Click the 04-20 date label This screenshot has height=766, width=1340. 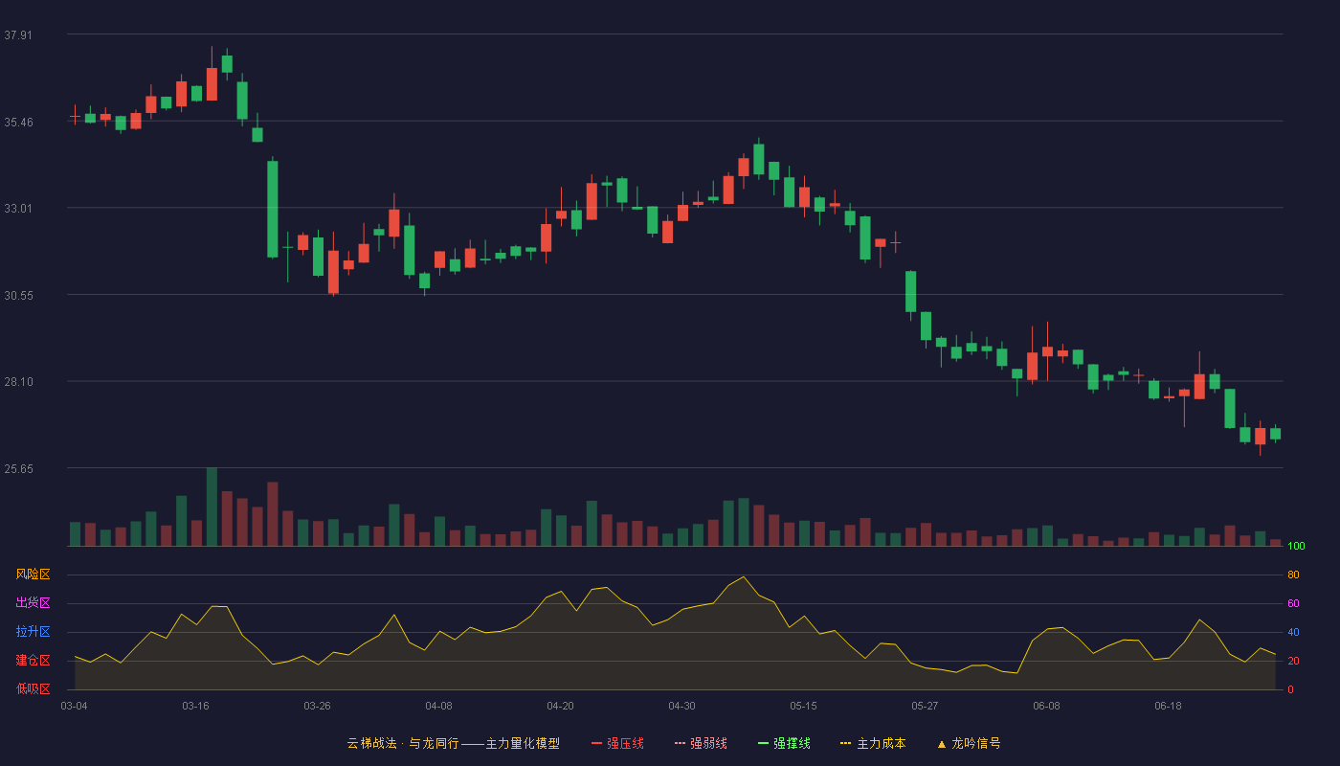point(560,706)
